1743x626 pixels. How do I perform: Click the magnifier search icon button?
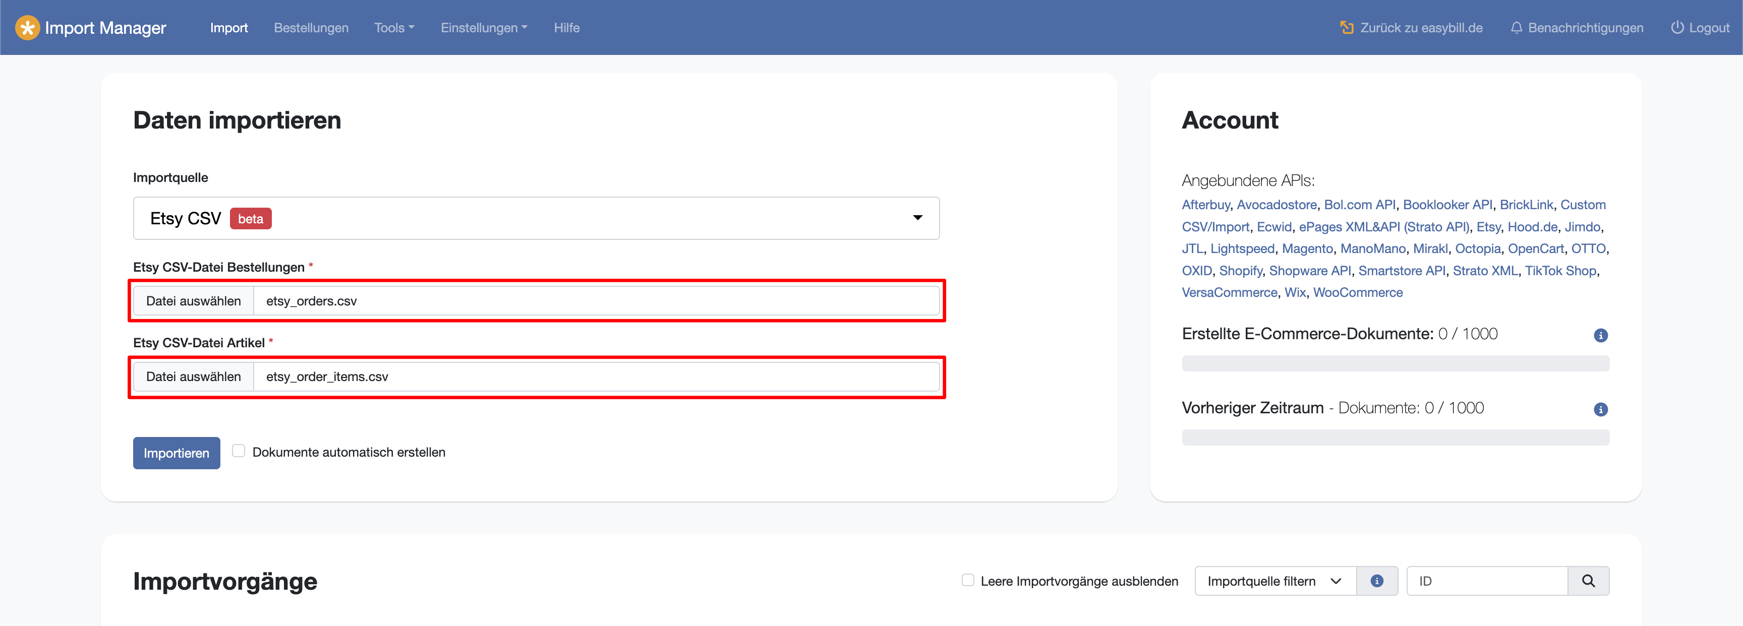click(1588, 581)
